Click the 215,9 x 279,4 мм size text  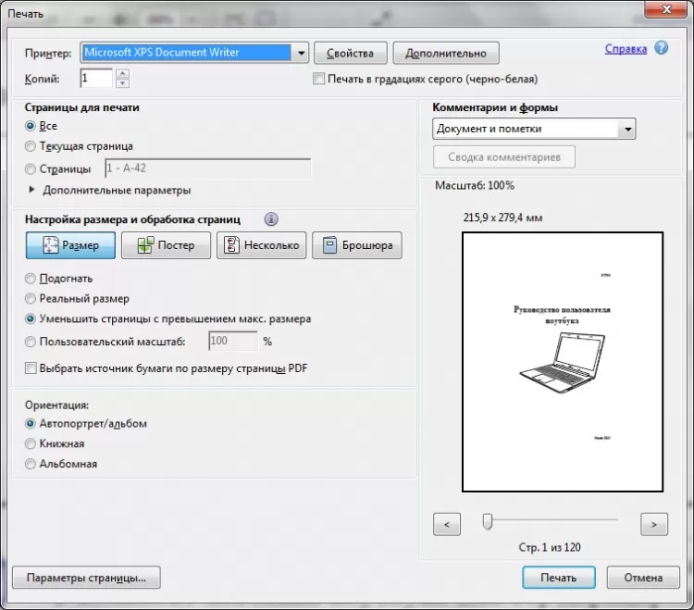coord(502,218)
